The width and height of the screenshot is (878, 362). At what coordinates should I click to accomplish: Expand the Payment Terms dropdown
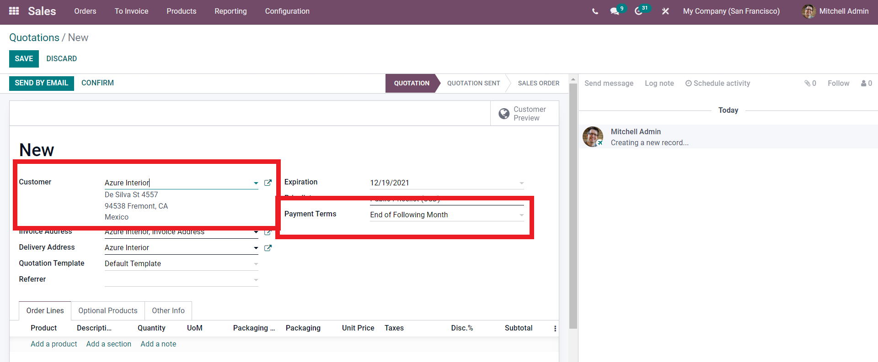coord(521,215)
